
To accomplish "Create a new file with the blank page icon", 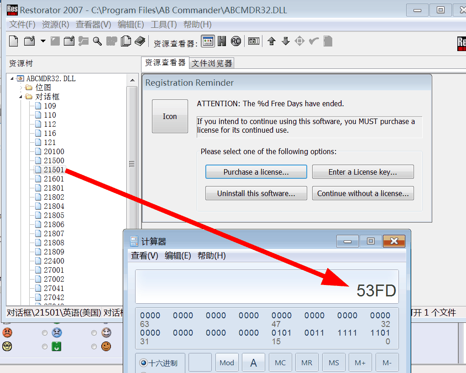I will click(x=13, y=41).
